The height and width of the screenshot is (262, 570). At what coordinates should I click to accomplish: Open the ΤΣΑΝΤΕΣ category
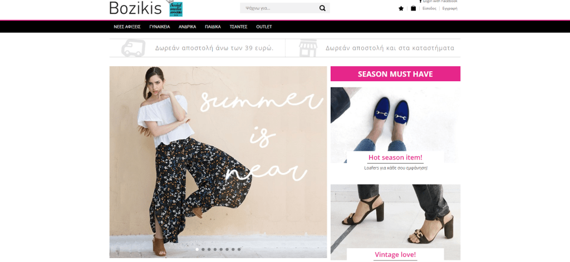238,27
